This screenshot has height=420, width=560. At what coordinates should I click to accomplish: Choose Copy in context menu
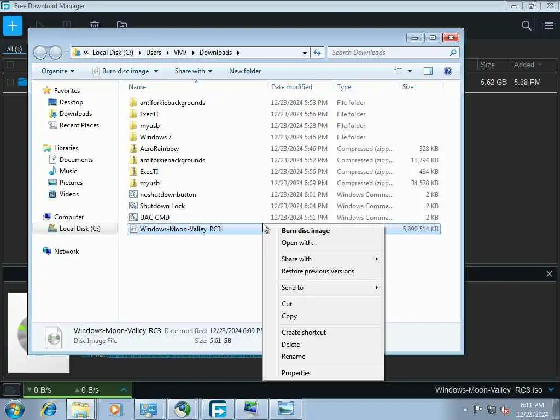324,317
